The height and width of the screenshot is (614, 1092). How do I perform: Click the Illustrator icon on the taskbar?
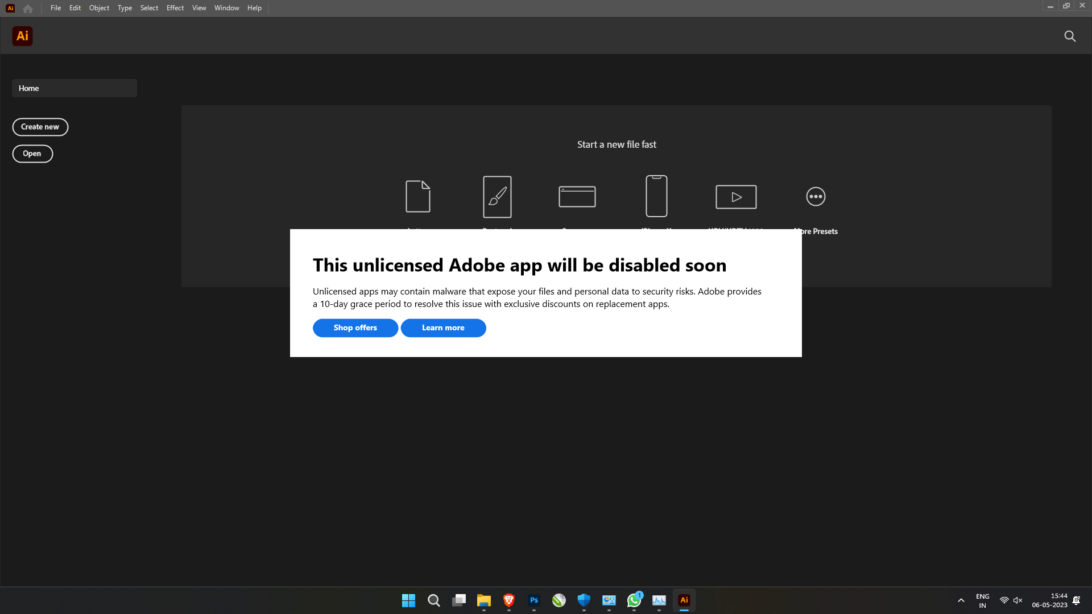684,600
